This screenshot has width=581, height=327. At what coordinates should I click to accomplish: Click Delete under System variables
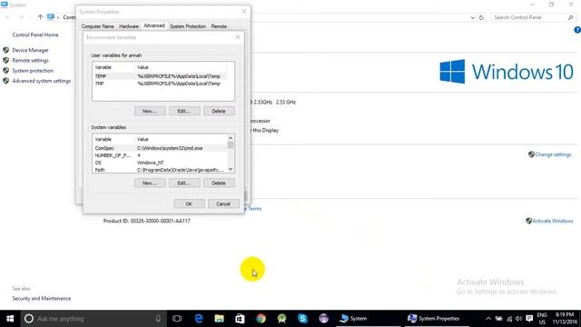tap(219, 183)
